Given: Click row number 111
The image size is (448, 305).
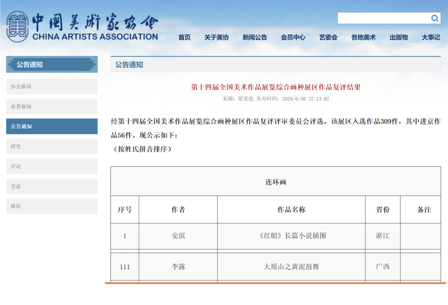Looking at the screenshot, I should 125,267.
